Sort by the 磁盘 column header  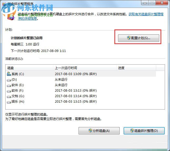tap(29, 68)
